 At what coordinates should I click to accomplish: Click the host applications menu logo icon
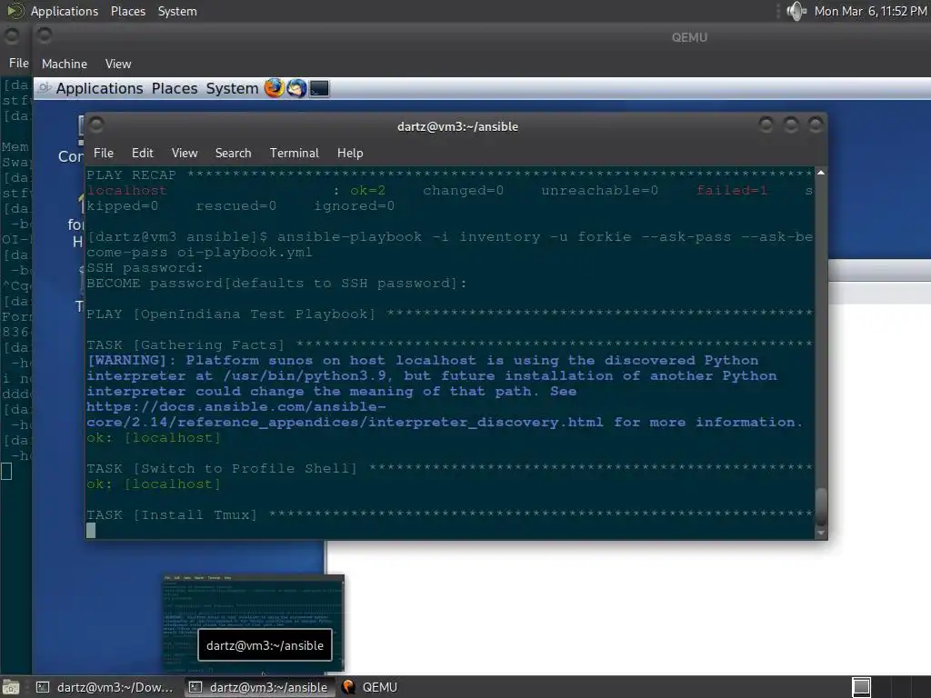pos(15,11)
